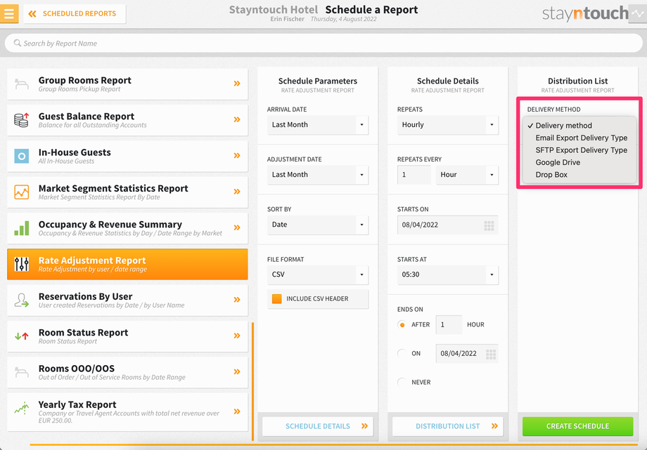Click the arrow on Rooms OOO/OOS

coord(237,371)
